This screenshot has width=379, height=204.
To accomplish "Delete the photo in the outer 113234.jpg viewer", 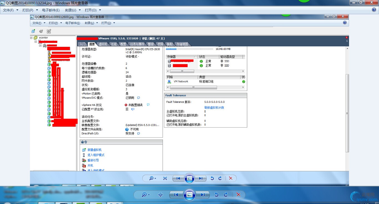I will [238, 195].
